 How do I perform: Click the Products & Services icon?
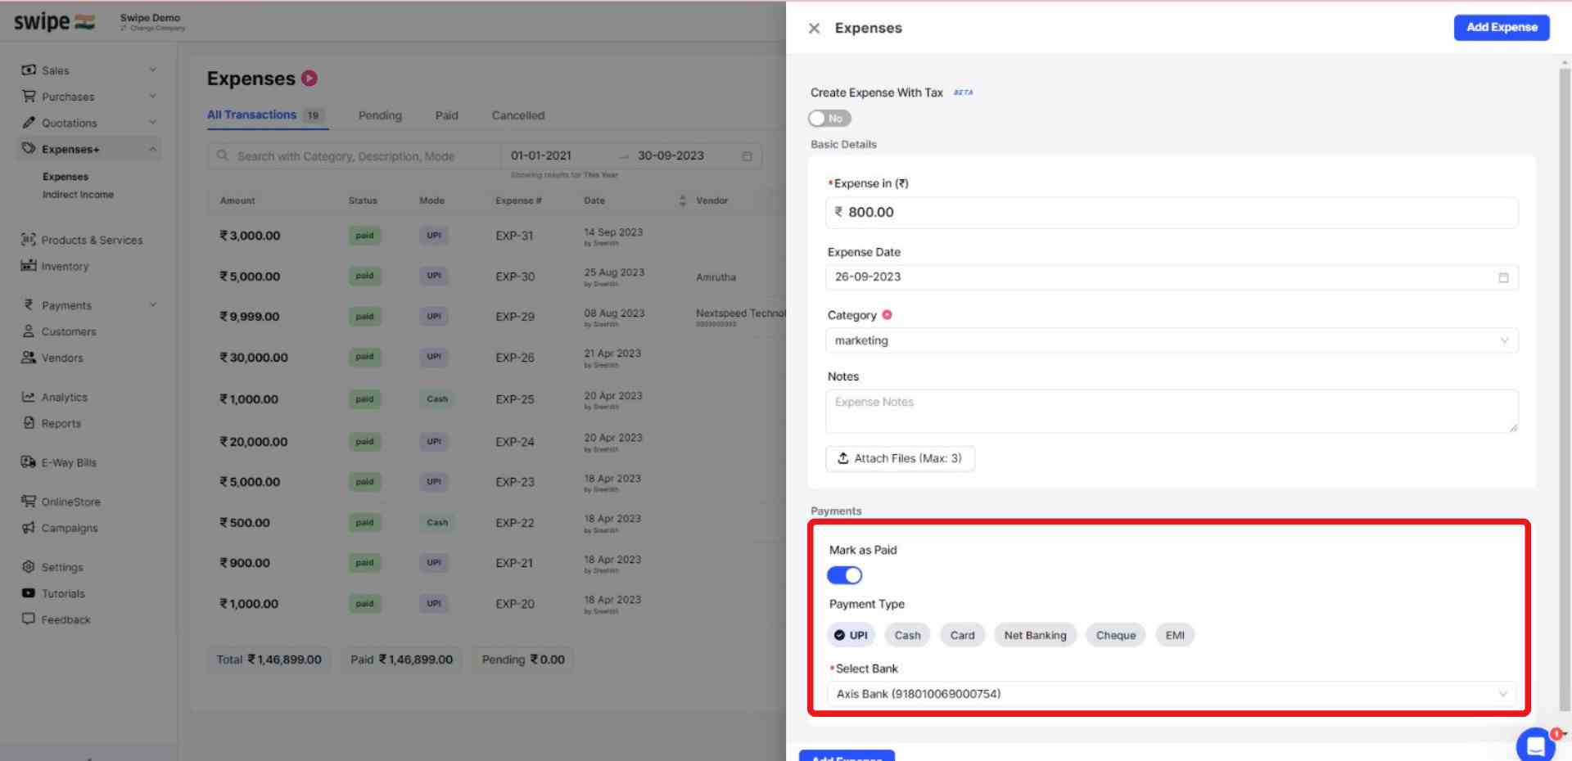coord(29,239)
